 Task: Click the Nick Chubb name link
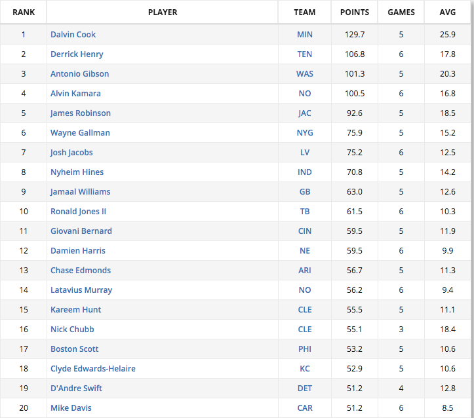tap(72, 329)
